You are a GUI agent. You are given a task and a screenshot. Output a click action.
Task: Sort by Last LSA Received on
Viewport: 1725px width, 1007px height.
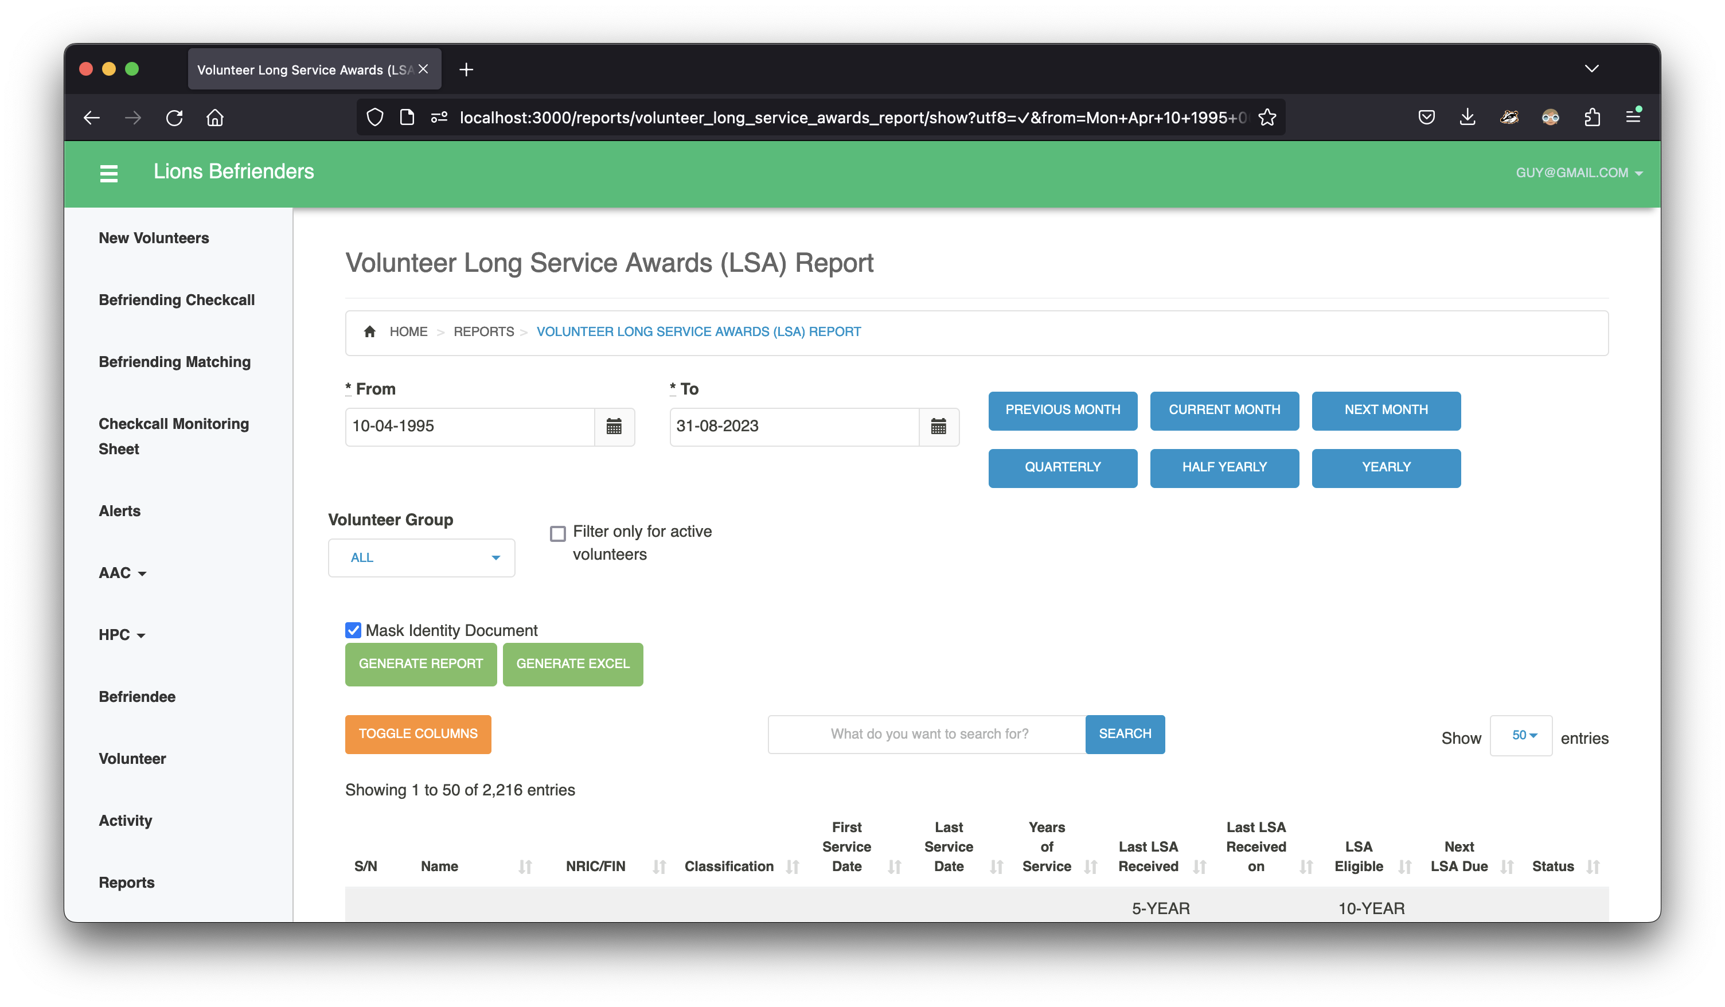tap(1306, 867)
